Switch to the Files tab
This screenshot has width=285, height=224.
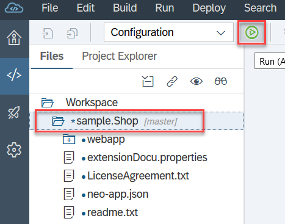[x=52, y=56]
